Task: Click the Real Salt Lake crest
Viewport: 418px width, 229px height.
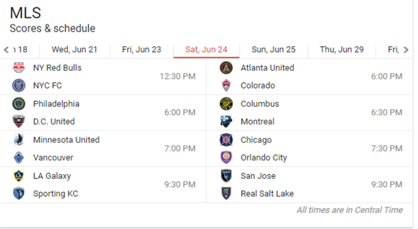Action: [226, 194]
